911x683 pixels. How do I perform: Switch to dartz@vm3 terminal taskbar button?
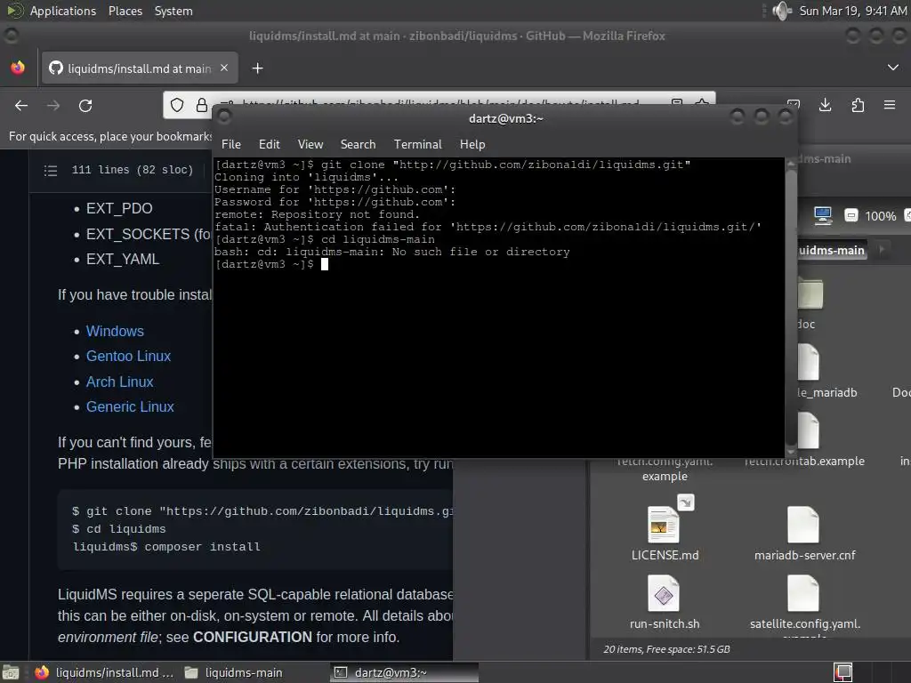coord(405,672)
